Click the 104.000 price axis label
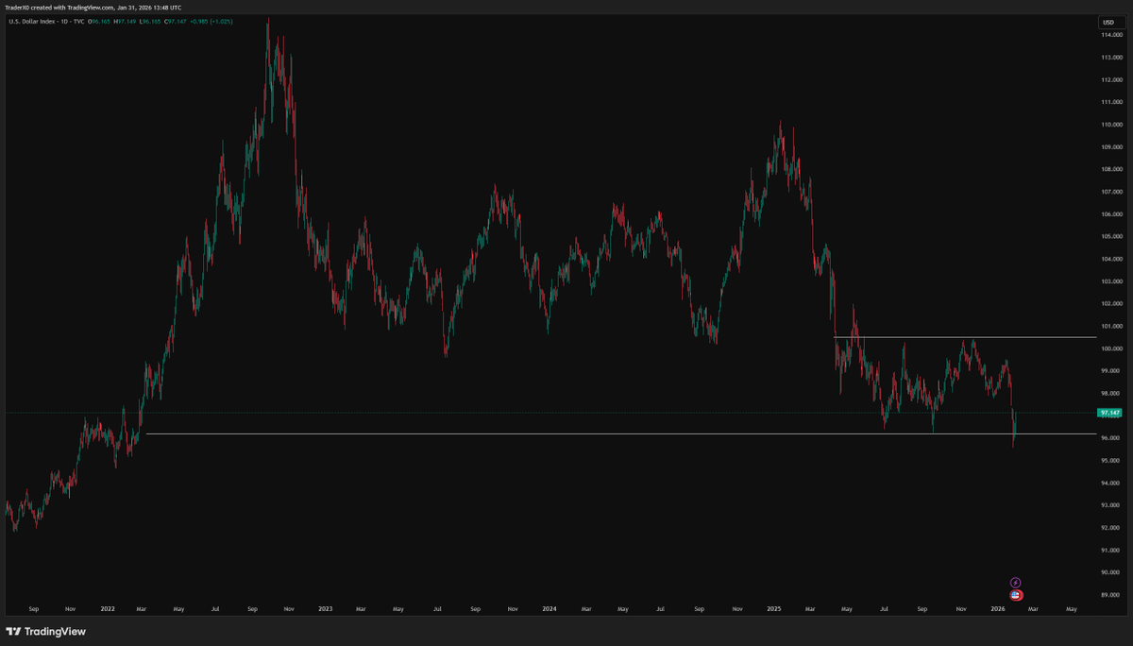The width and height of the screenshot is (1133, 646). point(1110,259)
